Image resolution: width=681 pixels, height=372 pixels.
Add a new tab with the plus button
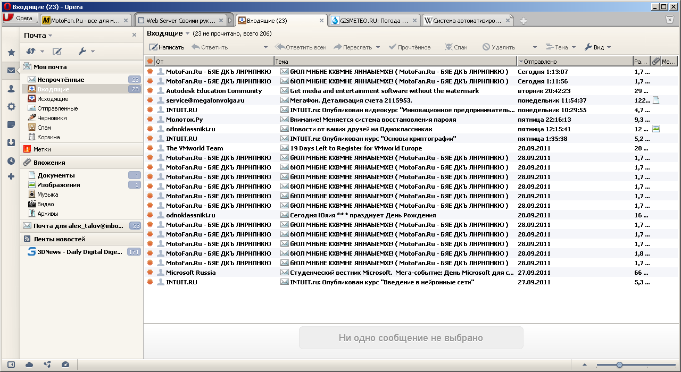pos(524,21)
